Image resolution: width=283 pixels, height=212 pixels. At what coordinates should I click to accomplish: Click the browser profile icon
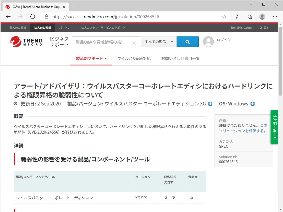[262, 17]
